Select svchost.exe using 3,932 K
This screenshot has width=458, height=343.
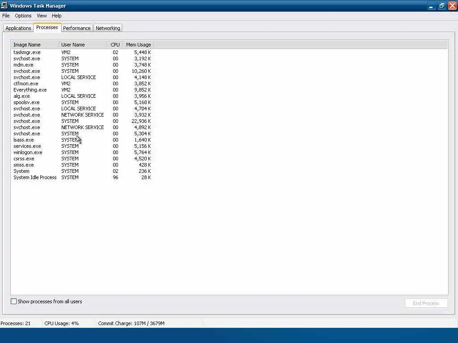coord(82,115)
